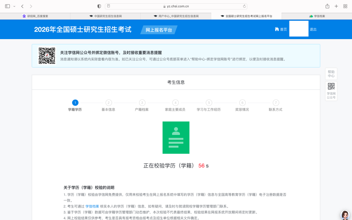The width and height of the screenshot is (352, 220).
Task: Open the chat assistant avatar icon
Action: pos(345,215)
